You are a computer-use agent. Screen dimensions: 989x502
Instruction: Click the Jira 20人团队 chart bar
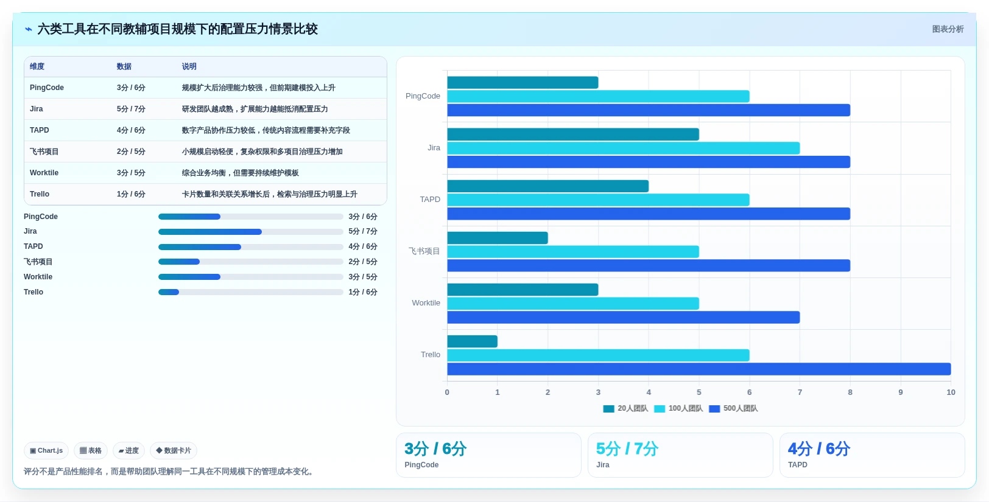(x=573, y=134)
